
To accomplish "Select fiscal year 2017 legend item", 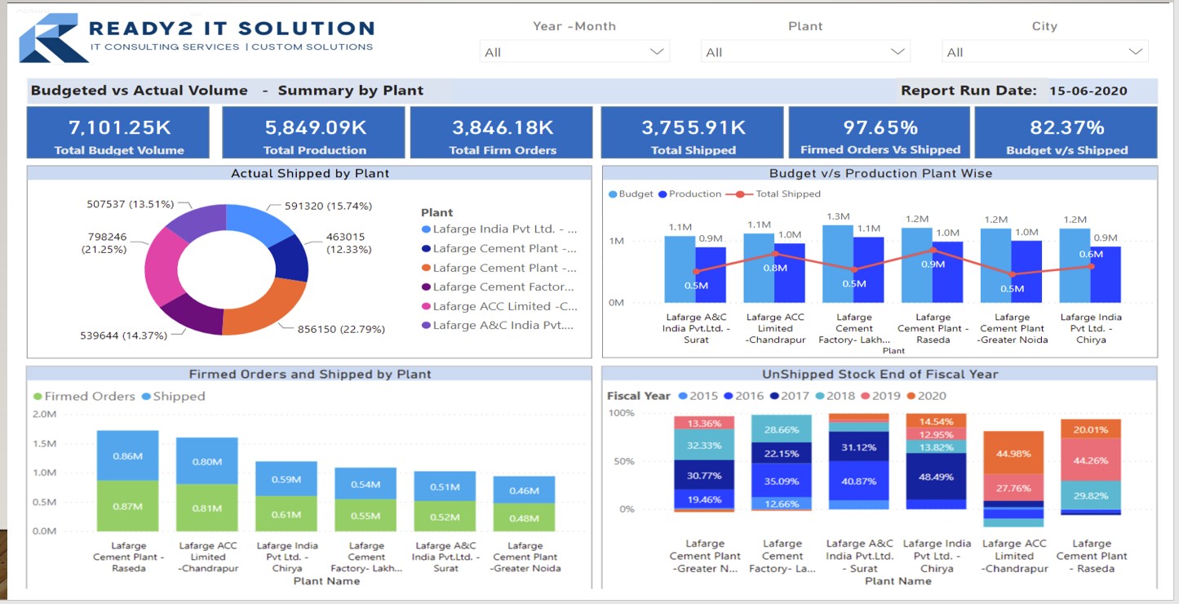I will [789, 396].
